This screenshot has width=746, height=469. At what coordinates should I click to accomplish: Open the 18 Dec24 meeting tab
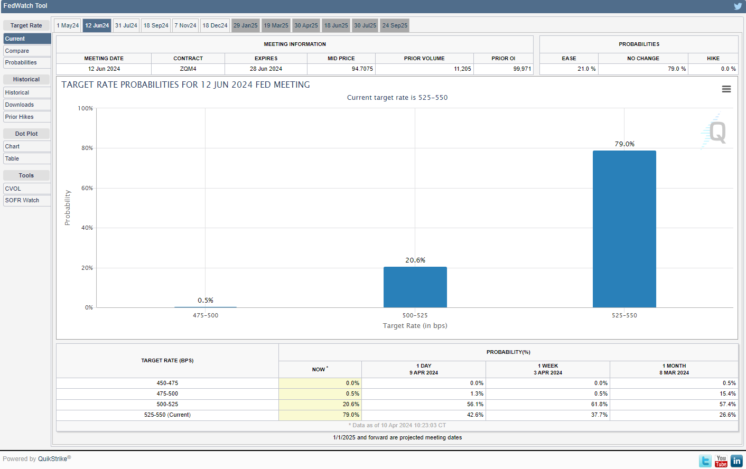click(x=215, y=25)
